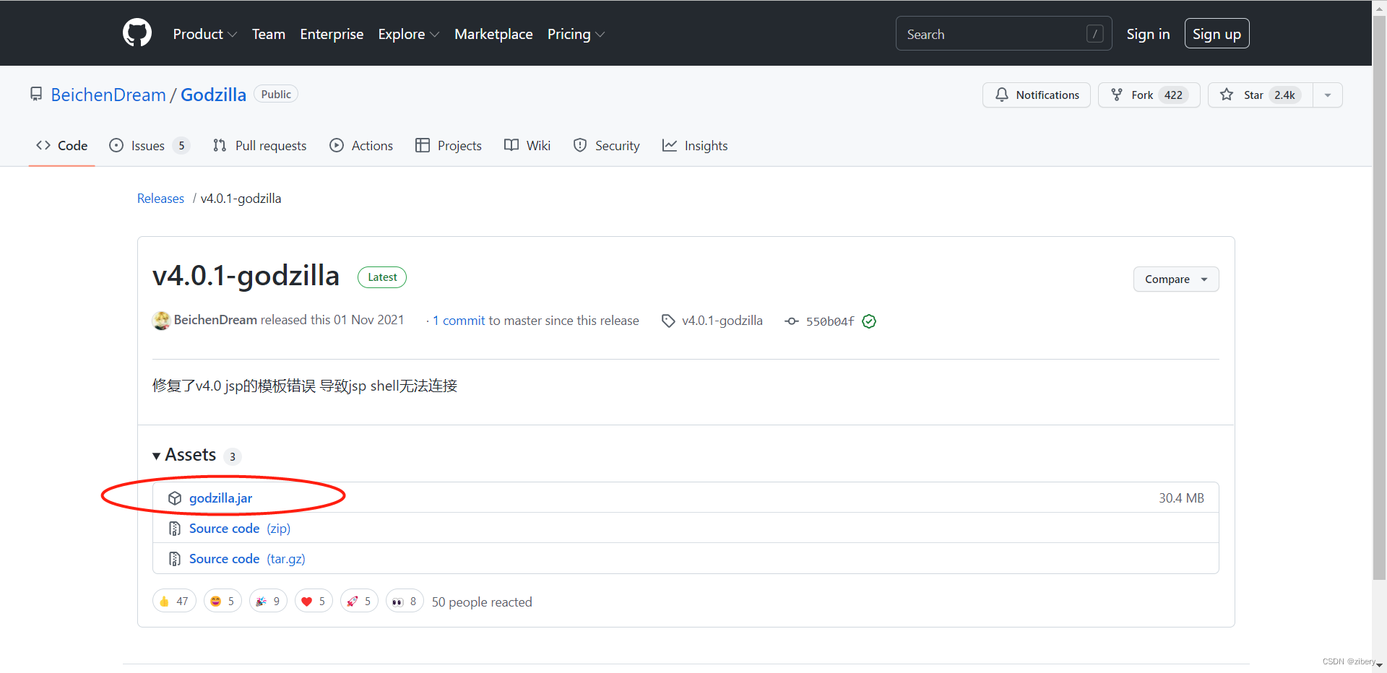The image size is (1387, 673).
Task: Open the Star list dropdown arrow
Action: pyautogui.click(x=1328, y=95)
